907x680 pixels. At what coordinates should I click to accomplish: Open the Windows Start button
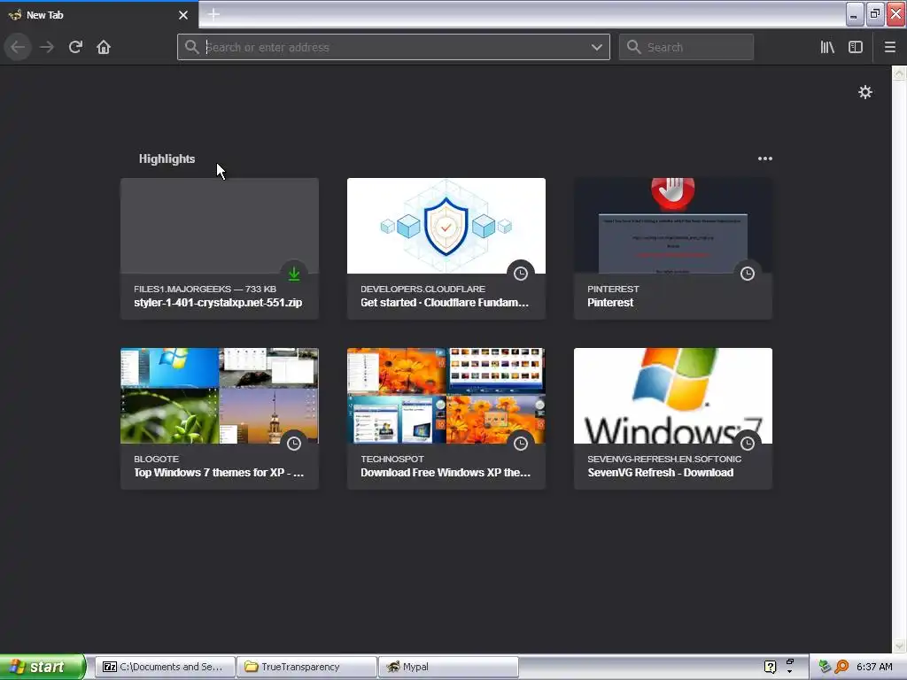click(x=43, y=667)
